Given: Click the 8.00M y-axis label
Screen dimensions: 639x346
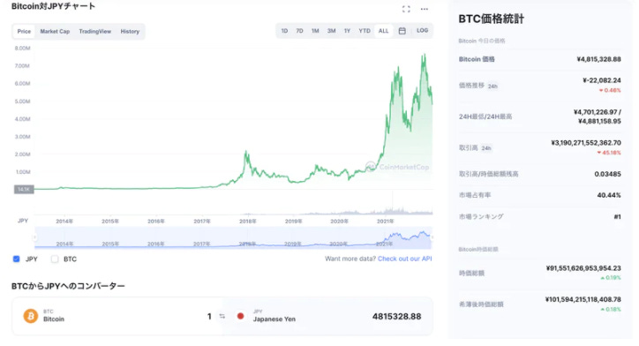Looking at the screenshot, I should point(22,48).
